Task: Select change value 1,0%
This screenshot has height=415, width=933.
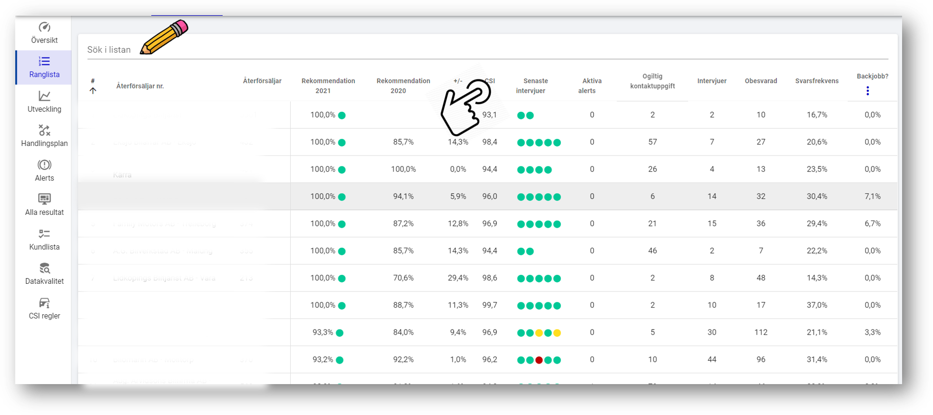Action: point(458,359)
